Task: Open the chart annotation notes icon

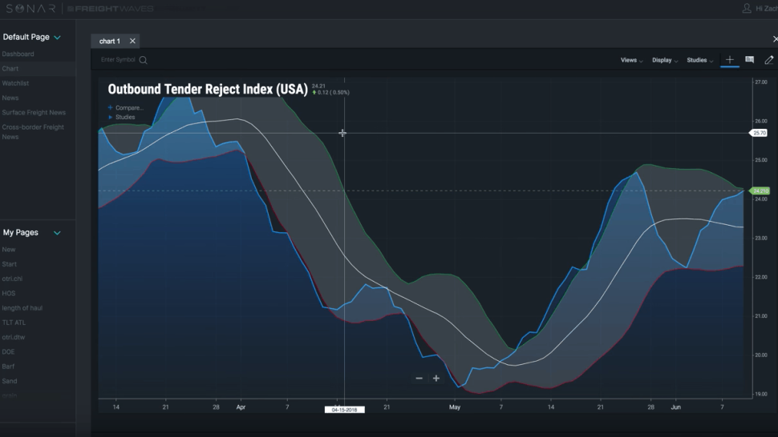Action: point(749,60)
